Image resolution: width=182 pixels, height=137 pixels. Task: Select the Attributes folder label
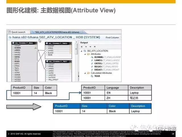point(96,54)
